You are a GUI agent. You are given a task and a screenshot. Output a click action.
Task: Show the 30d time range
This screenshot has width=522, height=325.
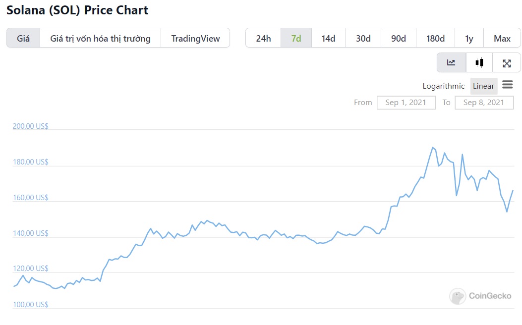click(x=363, y=38)
